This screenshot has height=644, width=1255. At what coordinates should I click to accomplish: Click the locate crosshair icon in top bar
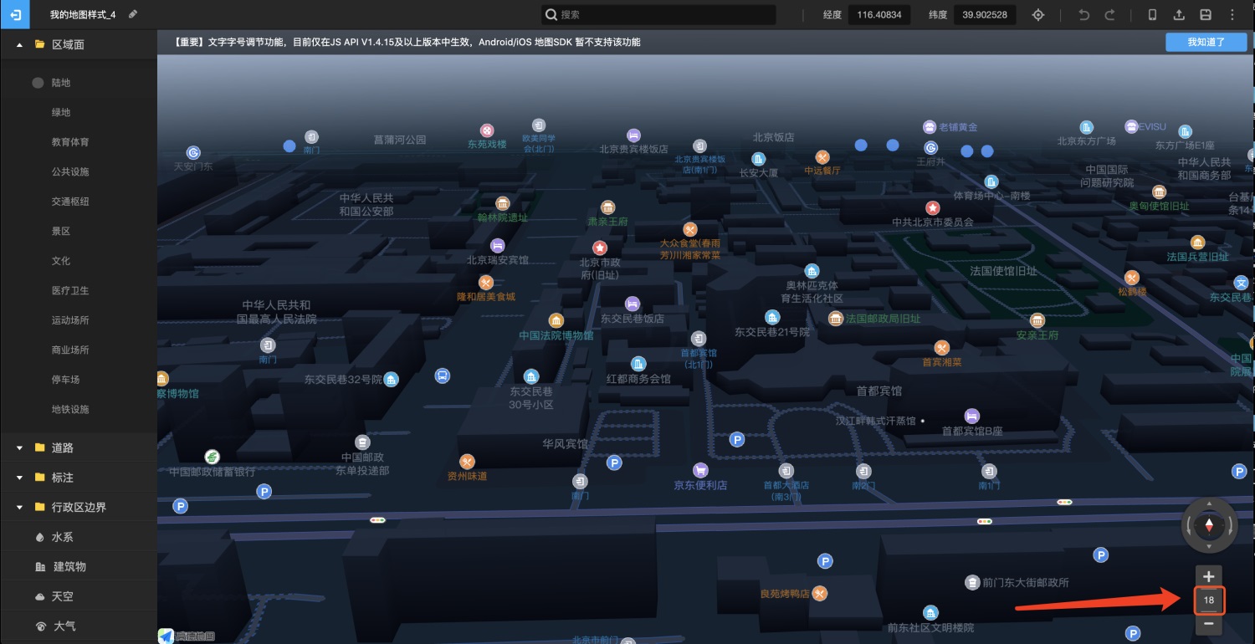click(x=1038, y=15)
